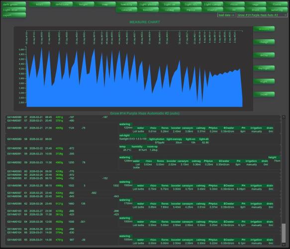This screenshot has width=290, height=249.
Task: Switch to the light blue theme
Action: (14, 10)
